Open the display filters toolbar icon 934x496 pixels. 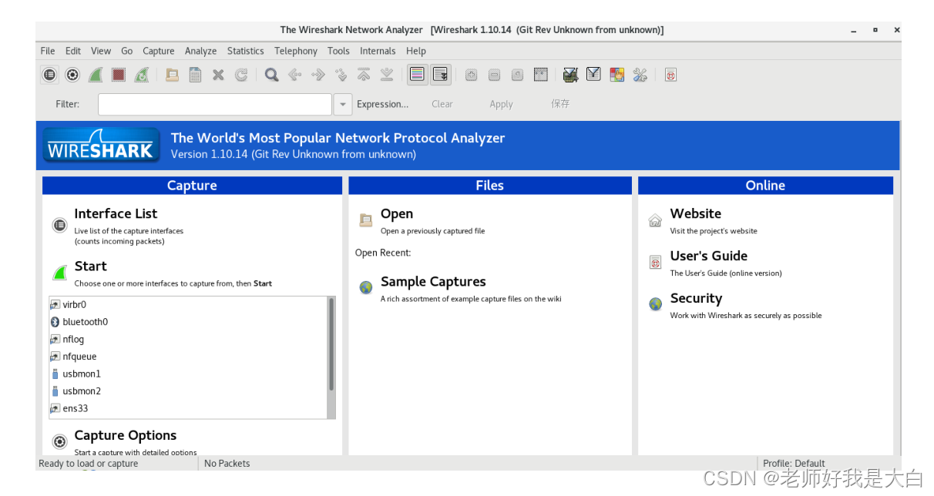click(593, 75)
